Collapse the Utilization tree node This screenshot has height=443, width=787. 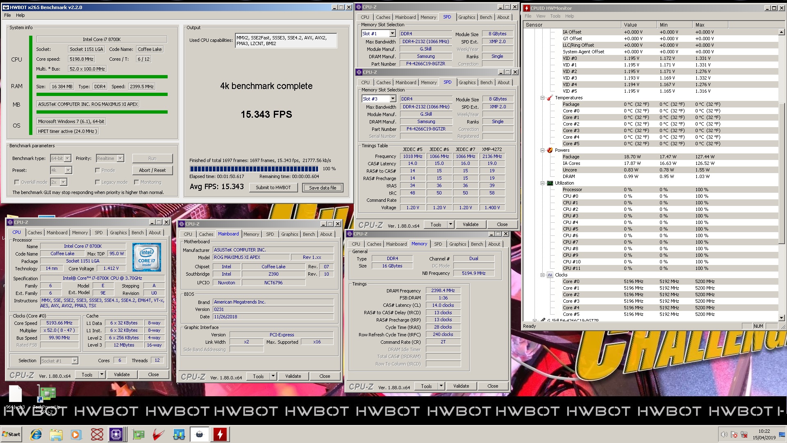point(542,183)
